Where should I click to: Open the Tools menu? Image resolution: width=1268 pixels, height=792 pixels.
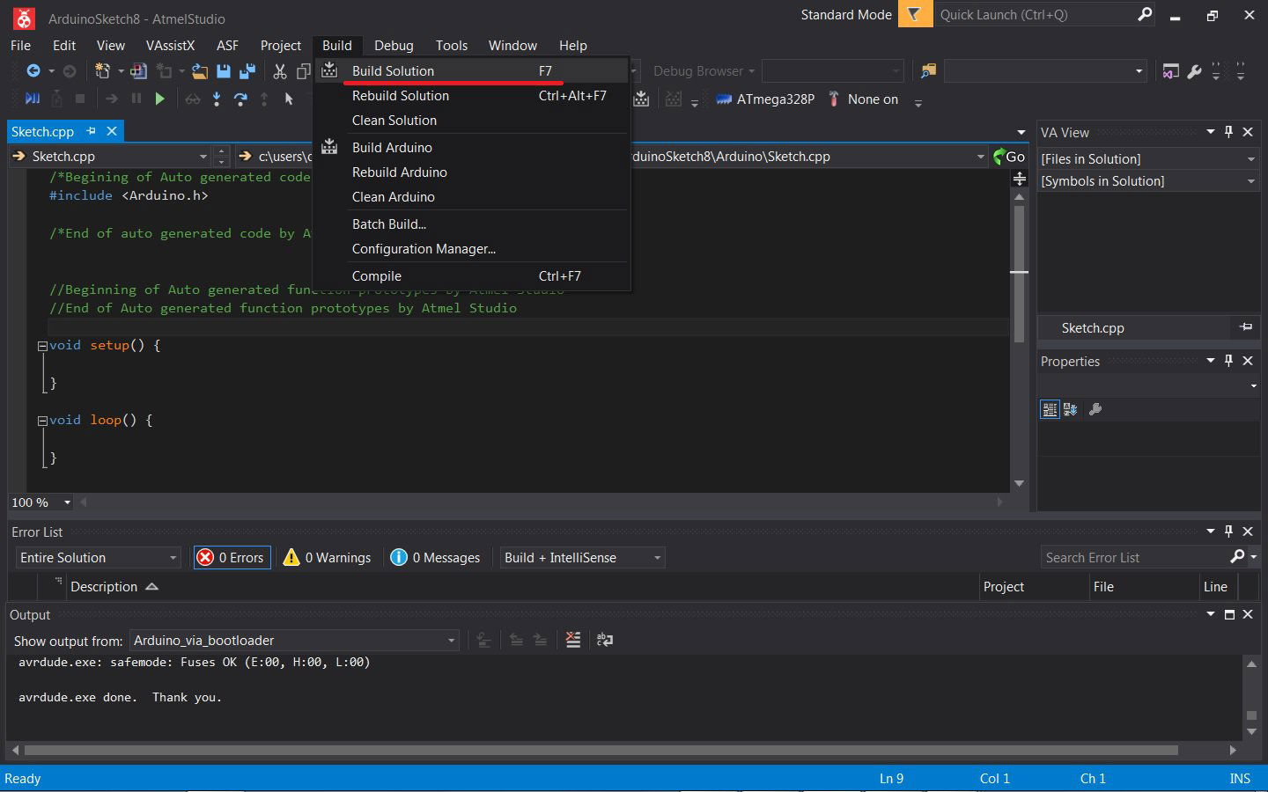pos(452,45)
